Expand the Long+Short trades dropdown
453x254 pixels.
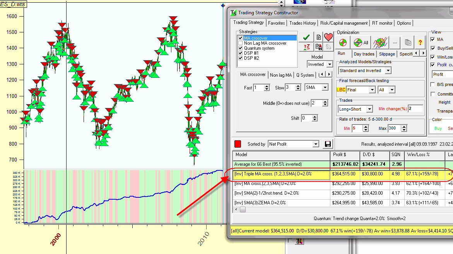(x=370, y=109)
